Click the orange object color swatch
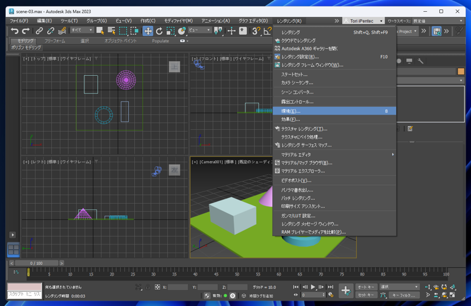The height and width of the screenshot is (306, 471). tap(461, 71)
